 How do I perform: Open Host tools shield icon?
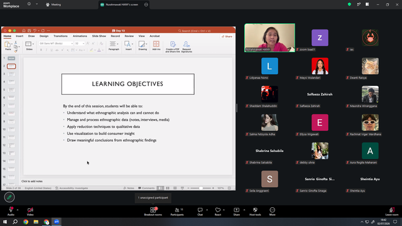coord(255,211)
